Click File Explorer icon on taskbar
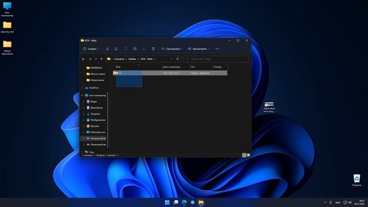This screenshot has width=368, height=207. tap(201, 202)
